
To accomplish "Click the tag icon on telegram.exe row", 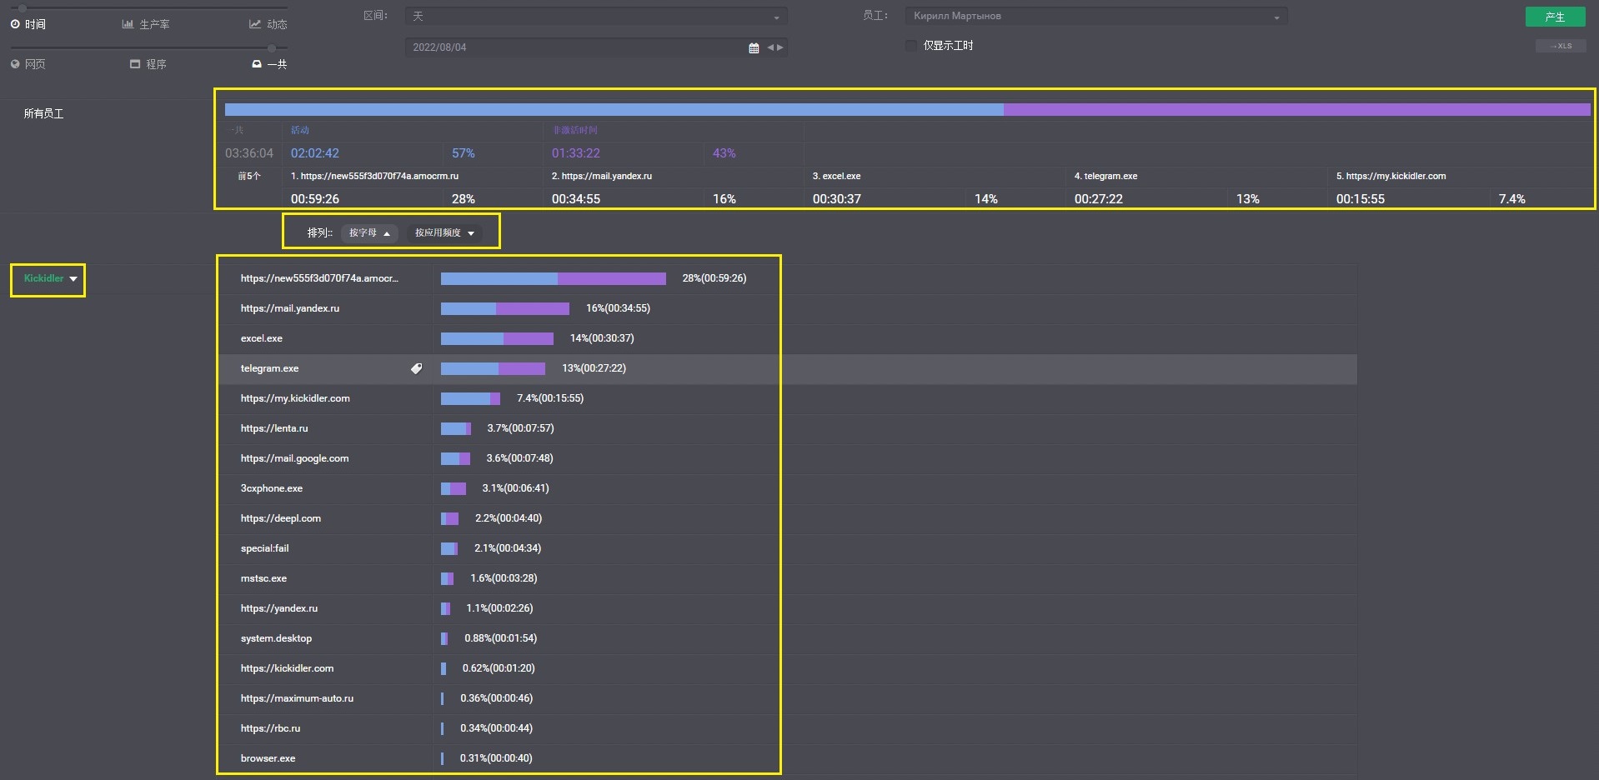I will pyautogui.click(x=416, y=368).
